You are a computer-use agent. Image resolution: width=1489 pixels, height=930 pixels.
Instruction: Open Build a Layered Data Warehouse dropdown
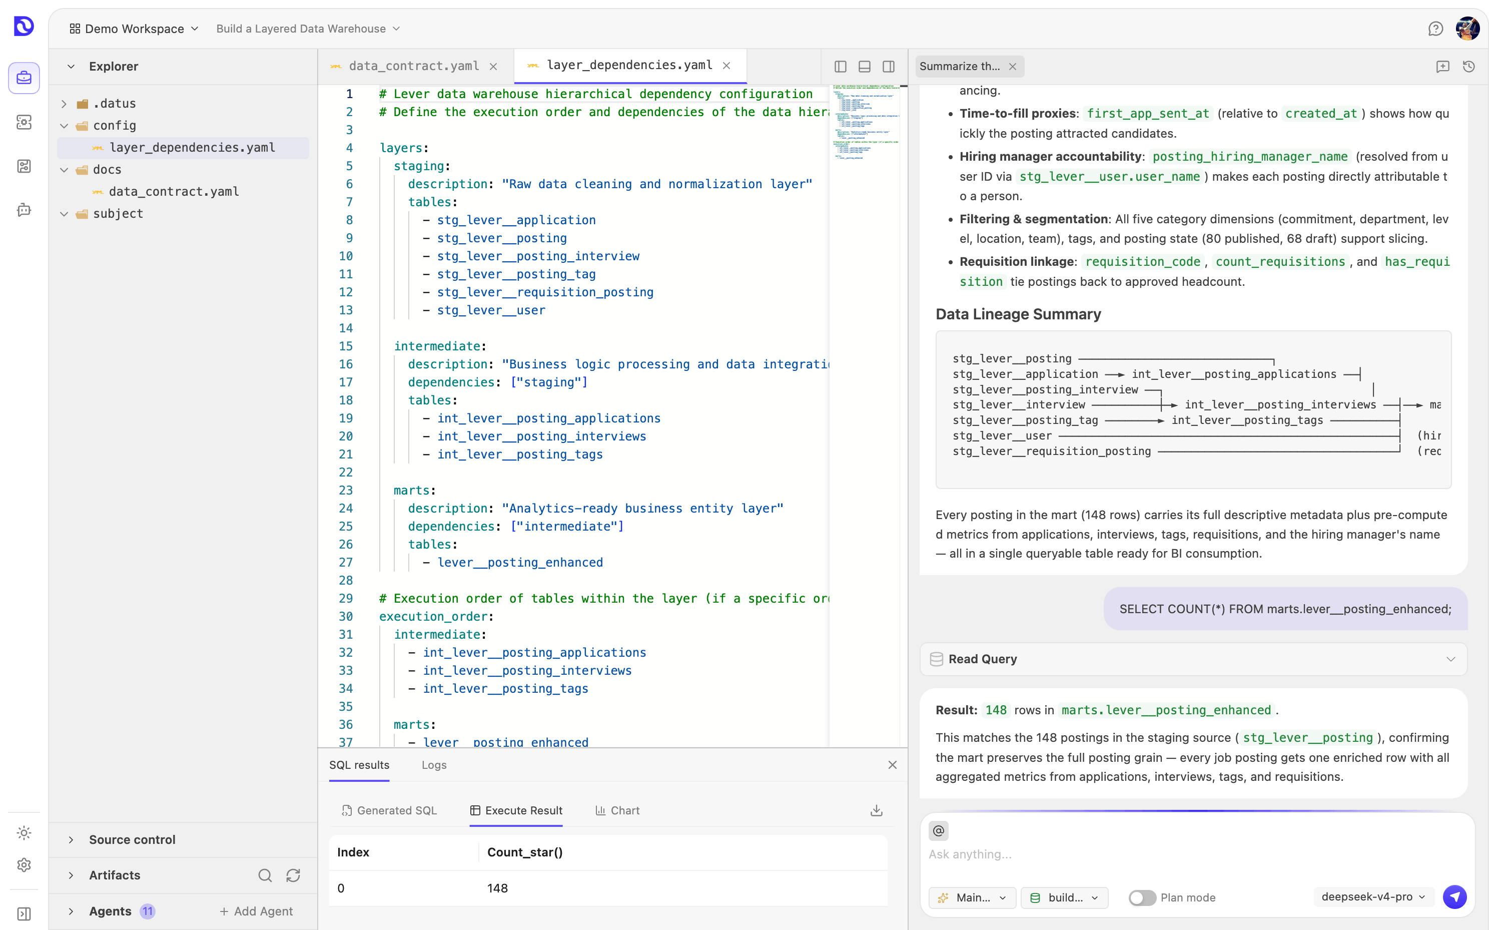pos(308,29)
